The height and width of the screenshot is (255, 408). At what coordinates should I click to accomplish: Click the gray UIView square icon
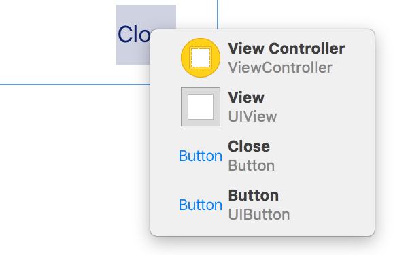[x=201, y=107]
